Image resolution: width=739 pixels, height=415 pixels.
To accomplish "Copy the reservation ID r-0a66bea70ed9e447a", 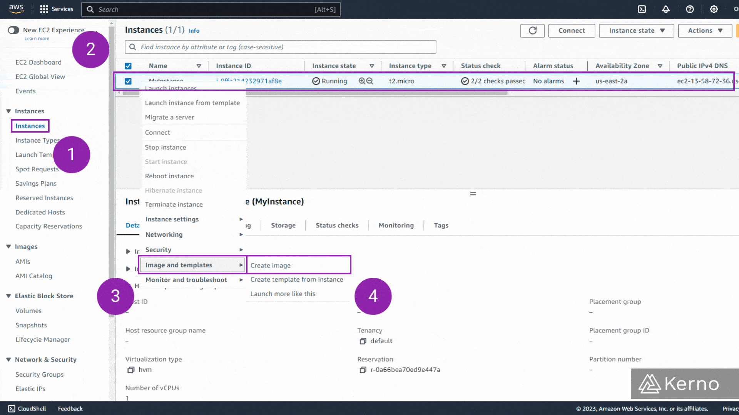I will pyautogui.click(x=363, y=370).
